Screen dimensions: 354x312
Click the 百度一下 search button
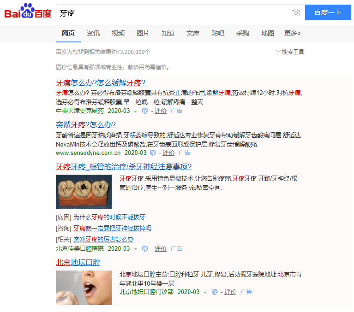pyautogui.click(x=328, y=12)
